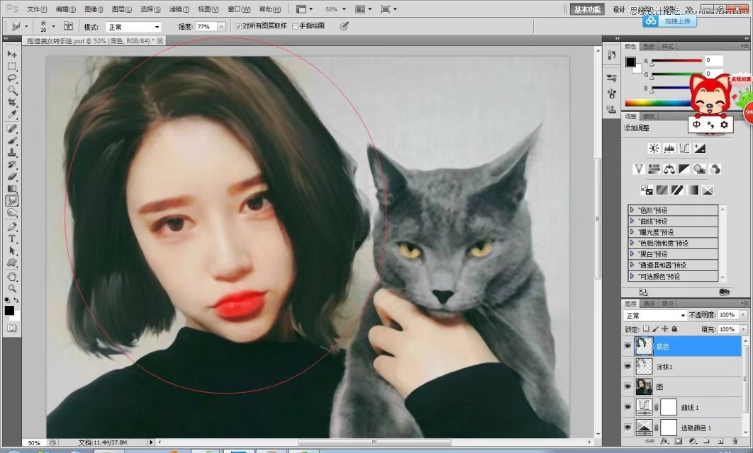Select the Hand tool
Screen dimensions: 753x453
[12, 277]
